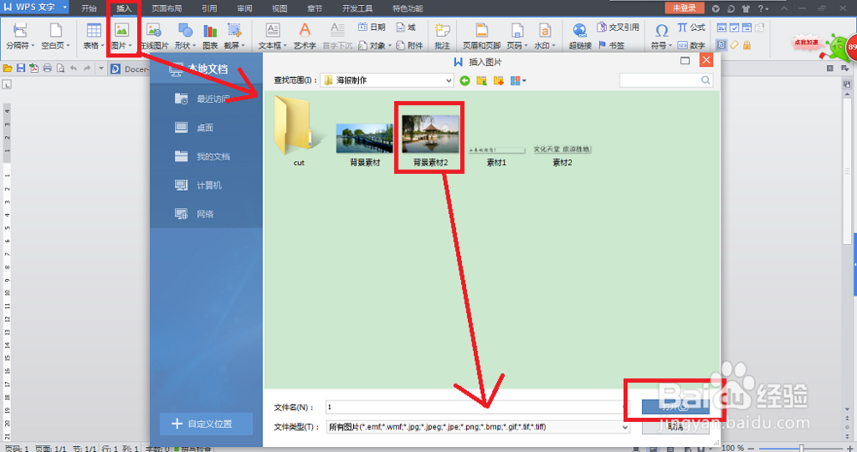Image resolution: width=857 pixels, height=452 pixels.
Task: Click the 100 % zoom level
Action: tap(733, 449)
